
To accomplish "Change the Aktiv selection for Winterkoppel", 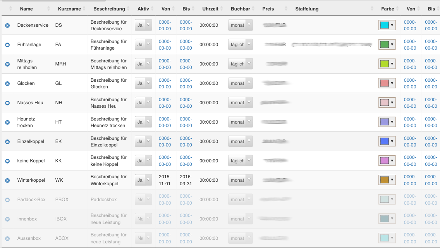I will point(143,180).
